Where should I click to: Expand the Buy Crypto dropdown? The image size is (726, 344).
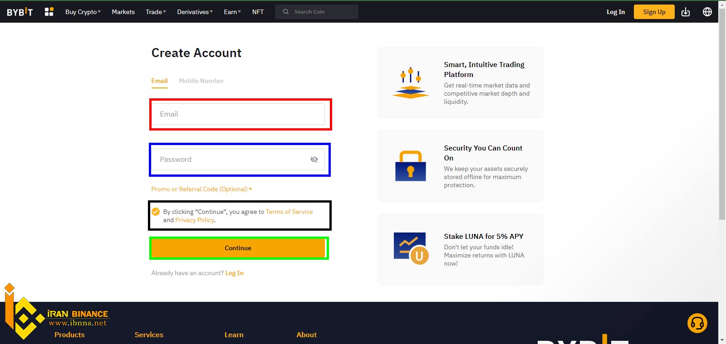coord(83,12)
